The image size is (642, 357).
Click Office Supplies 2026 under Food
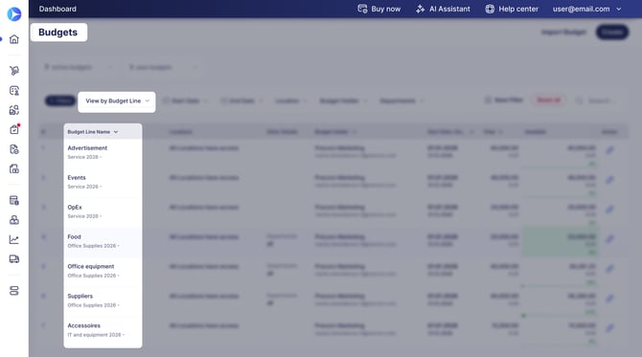(x=92, y=246)
